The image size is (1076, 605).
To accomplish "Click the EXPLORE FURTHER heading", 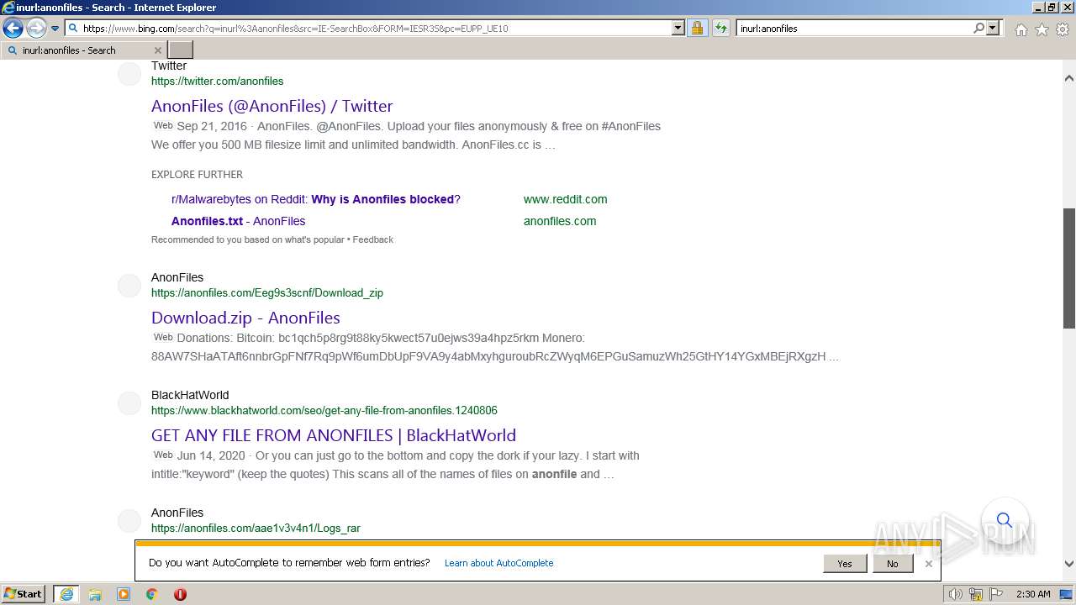I will pyautogui.click(x=197, y=175).
